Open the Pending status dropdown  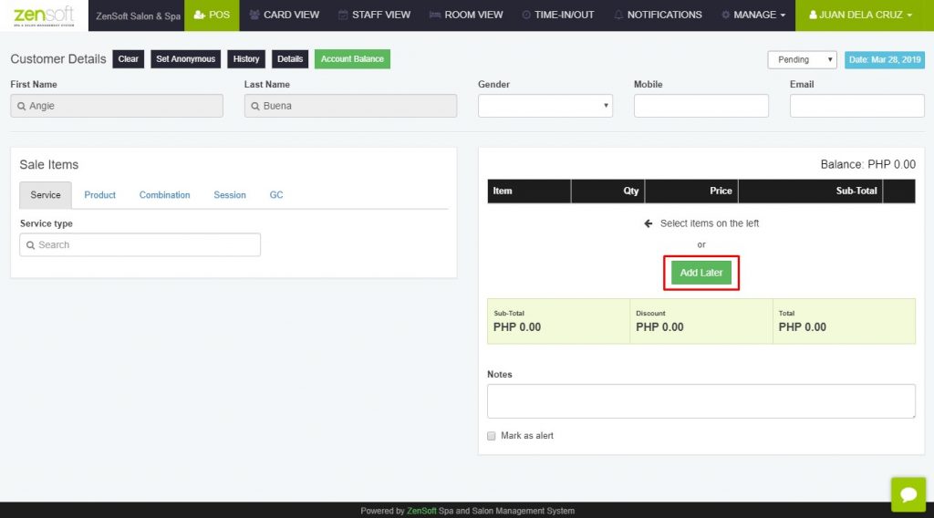coord(802,59)
